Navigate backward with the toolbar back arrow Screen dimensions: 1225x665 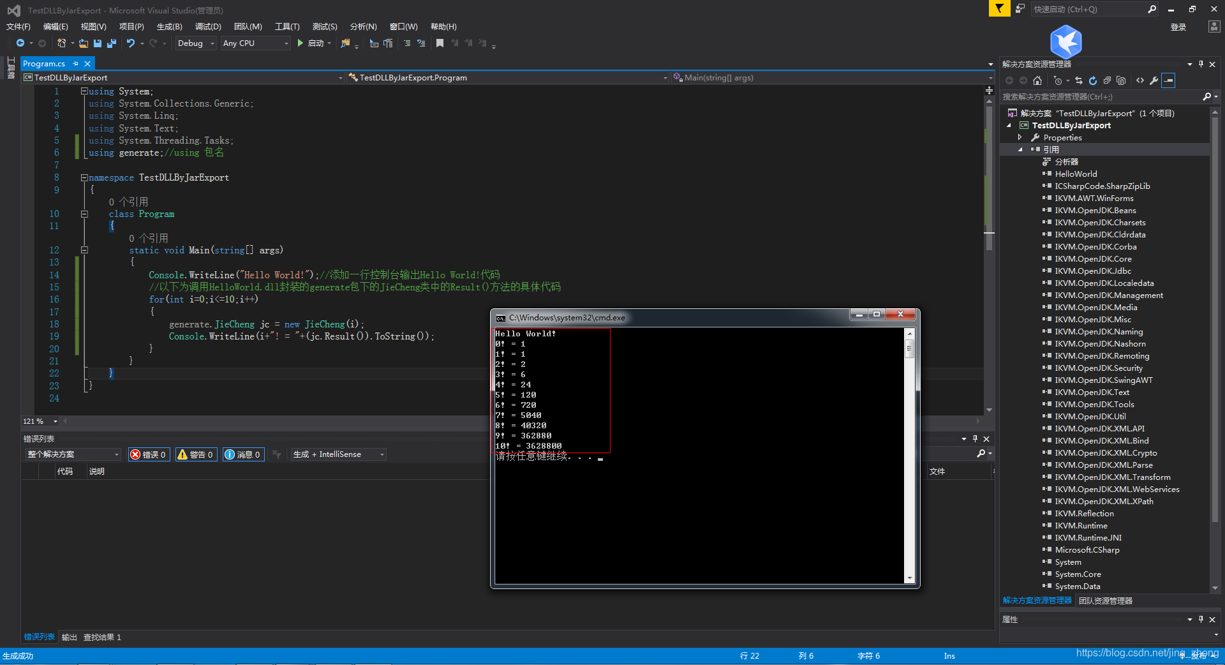coord(20,43)
